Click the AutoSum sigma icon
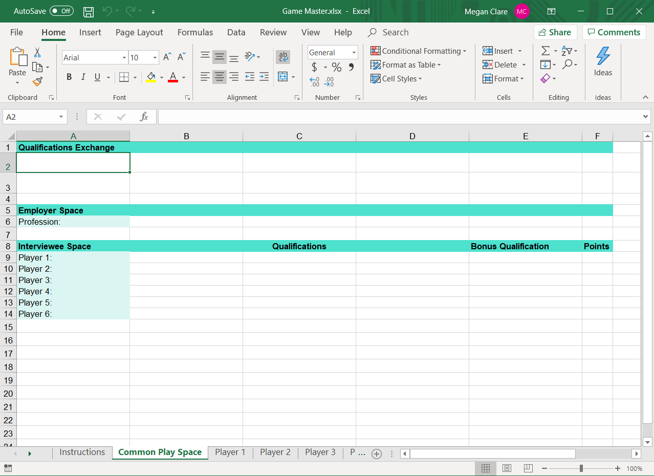 546,51
